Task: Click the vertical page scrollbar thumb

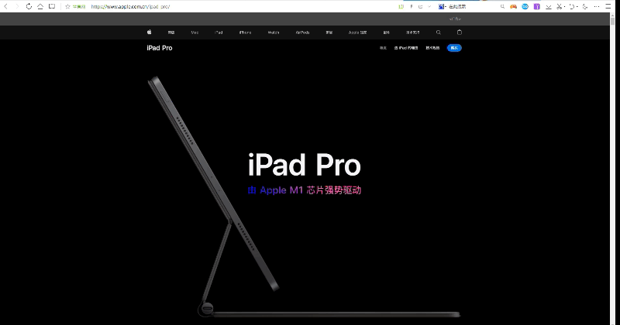Action: pyautogui.click(x=612, y=20)
